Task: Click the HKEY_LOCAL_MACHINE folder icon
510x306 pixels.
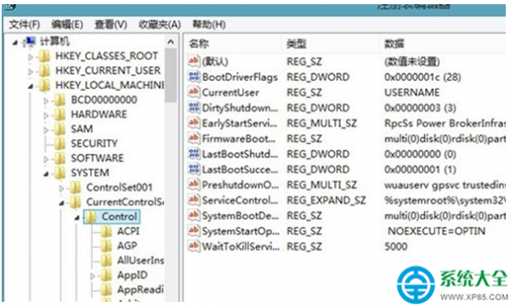Action: 44,86
